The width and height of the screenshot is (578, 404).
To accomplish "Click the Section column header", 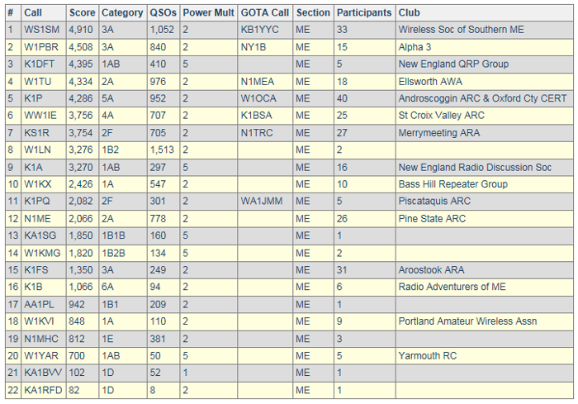I will (x=313, y=12).
